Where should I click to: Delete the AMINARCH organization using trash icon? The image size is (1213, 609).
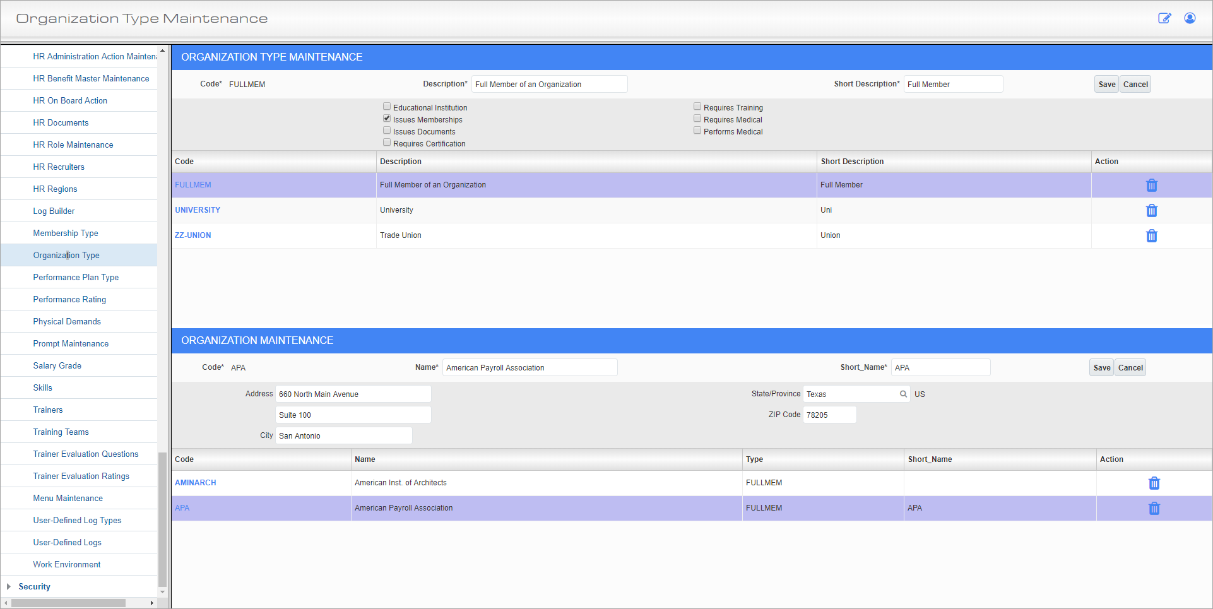[x=1154, y=483]
